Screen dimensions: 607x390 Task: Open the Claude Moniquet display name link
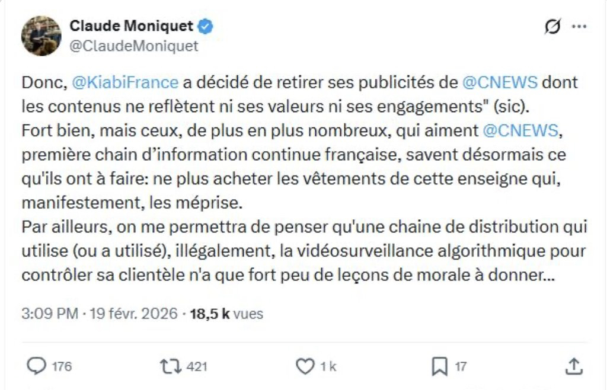(131, 25)
